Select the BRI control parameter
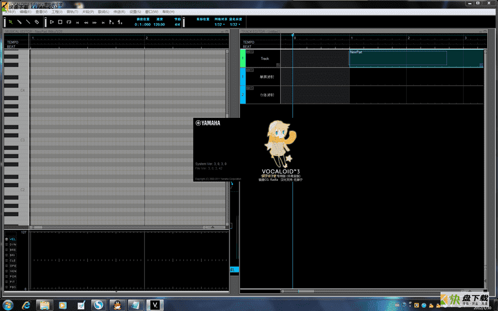Viewport: 498px width, 311px height. pos(12,255)
